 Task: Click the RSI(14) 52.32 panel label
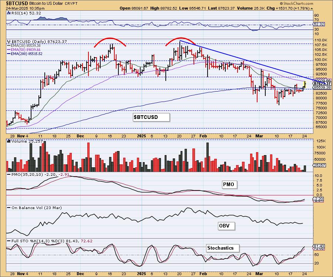click(x=26, y=13)
